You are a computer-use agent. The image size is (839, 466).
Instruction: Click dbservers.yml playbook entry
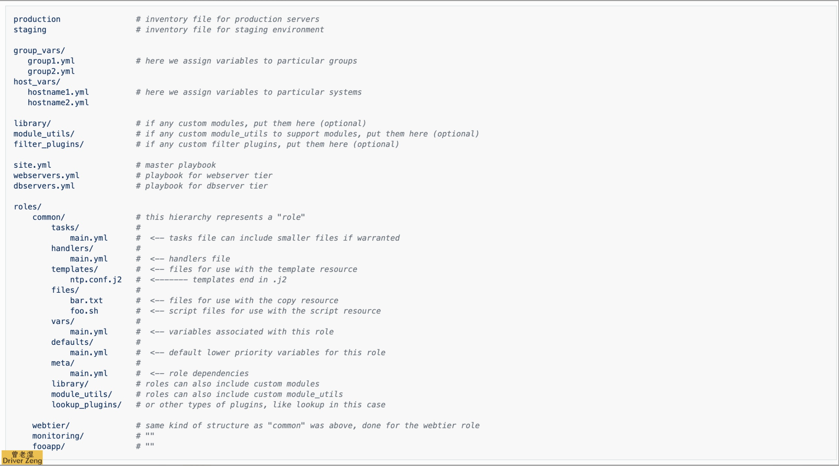[x=44, y=186]
